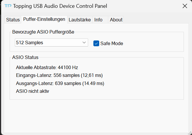Click the Ausgangs-Latenz 639 samples line

pos(60,83)
